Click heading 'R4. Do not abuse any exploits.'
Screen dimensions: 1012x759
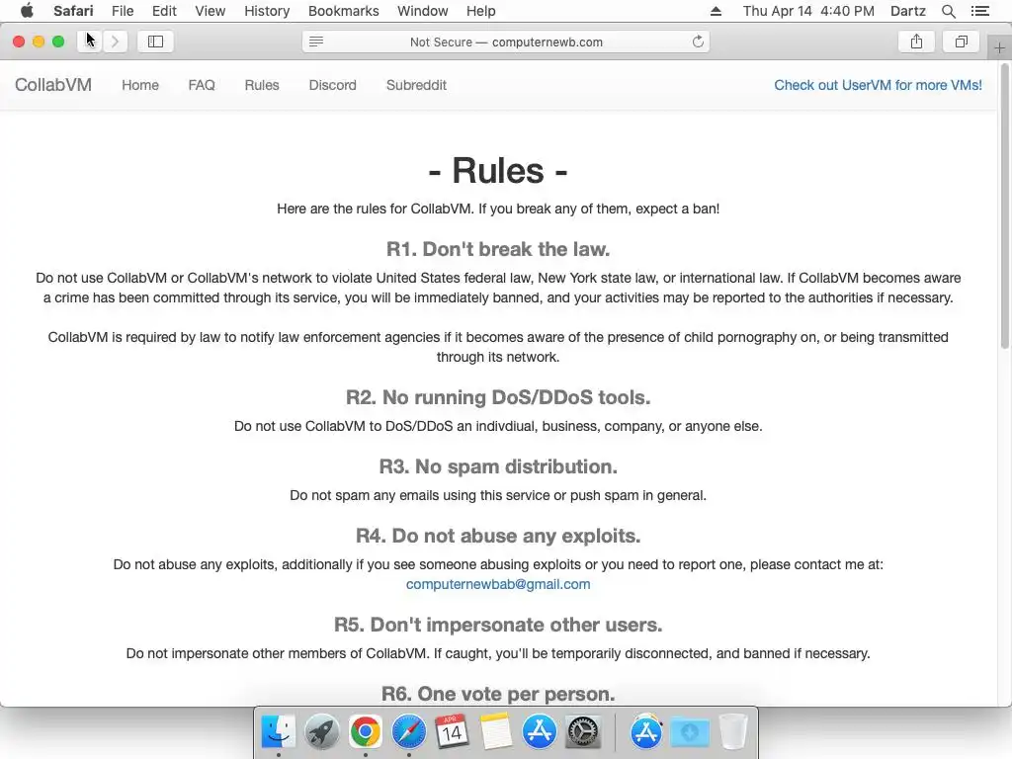(x=498, y=536)
